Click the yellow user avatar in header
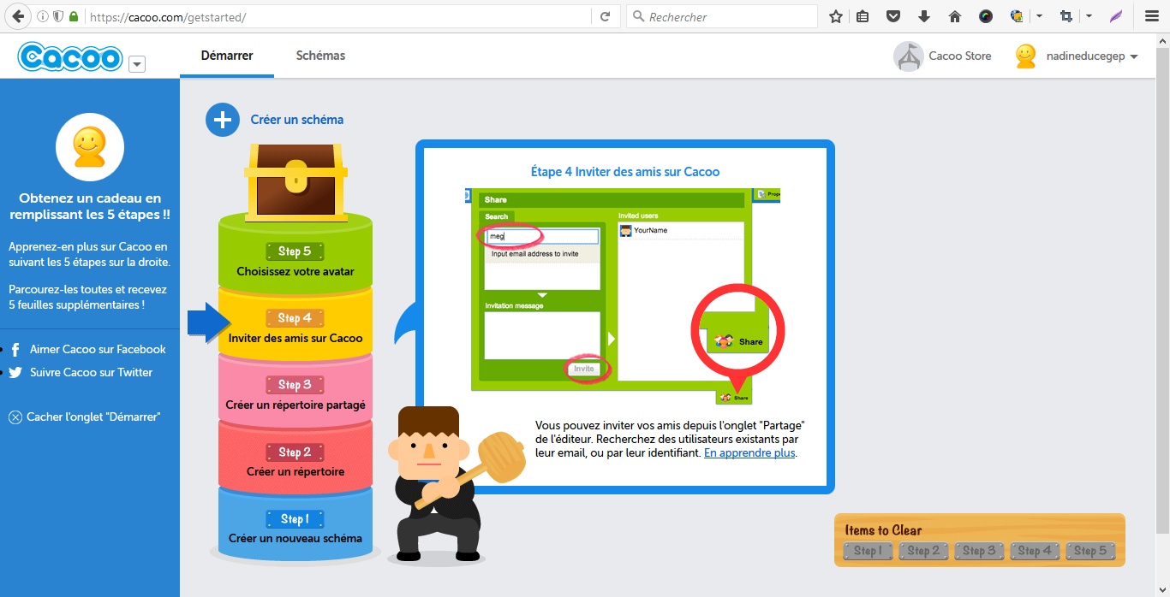The image size is (1170, 597). (x=1025, y=56)
